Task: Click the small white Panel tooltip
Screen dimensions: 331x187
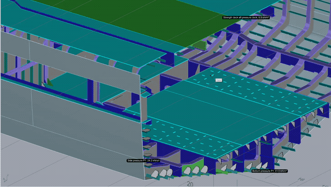Action: [x=218, y=80]
